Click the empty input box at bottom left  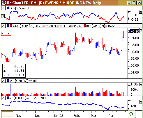(x=8, y=114)
